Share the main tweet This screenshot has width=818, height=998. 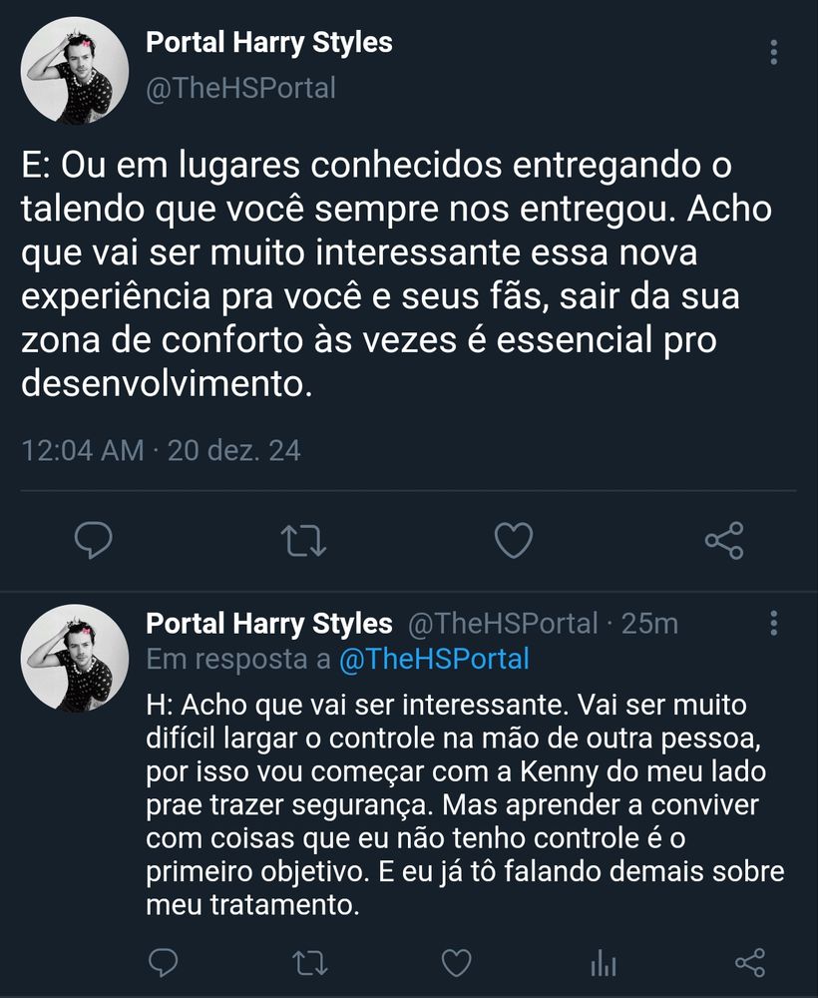coord(723,541)
